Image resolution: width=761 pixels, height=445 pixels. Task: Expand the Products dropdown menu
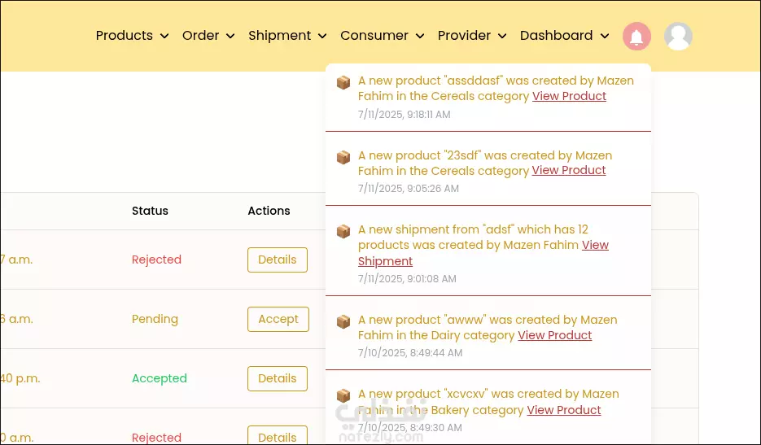(132, 36)
